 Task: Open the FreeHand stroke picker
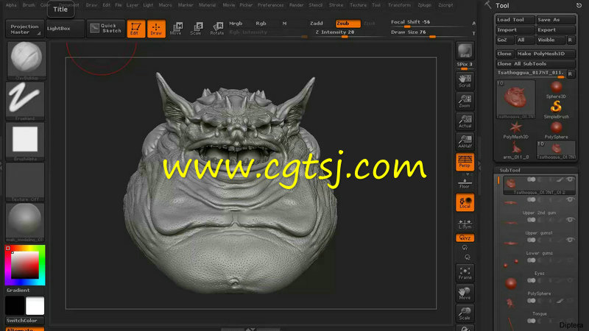(x=25, y=101)
